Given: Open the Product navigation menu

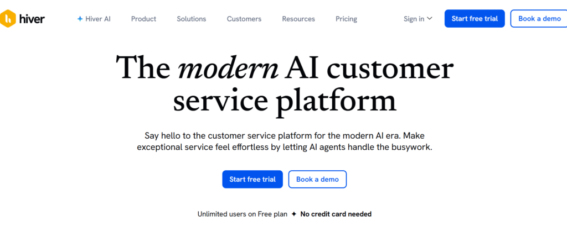Looking at the screenshot, I should (143, 19).
